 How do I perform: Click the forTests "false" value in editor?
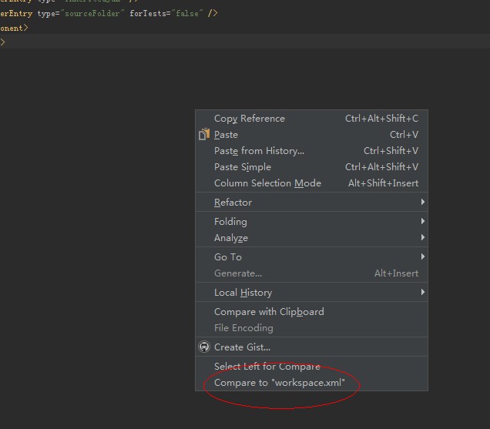[187, 13]
